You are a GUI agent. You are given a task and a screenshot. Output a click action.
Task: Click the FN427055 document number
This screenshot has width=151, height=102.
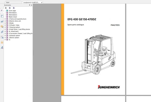point(115,25)
